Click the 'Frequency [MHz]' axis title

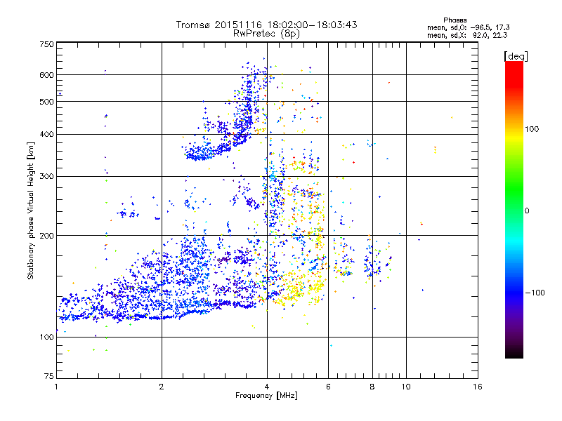(266, 396)
